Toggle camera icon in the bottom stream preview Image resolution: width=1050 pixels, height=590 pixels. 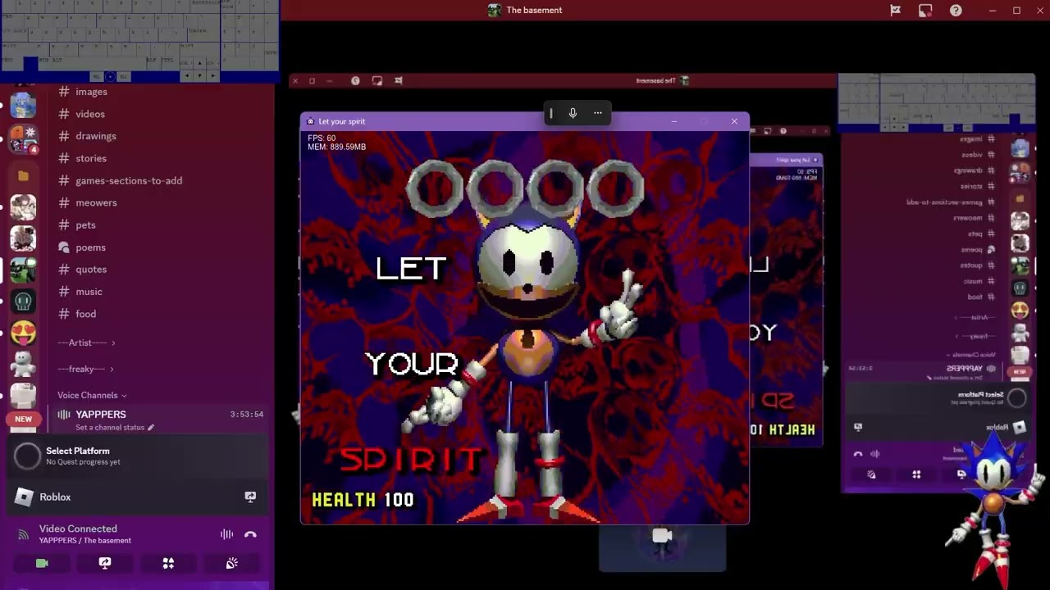[x=662, y=536]
